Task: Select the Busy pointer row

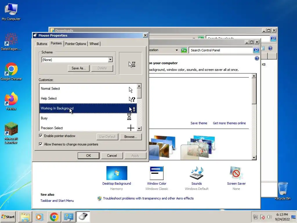Action: tap(88, 118)
